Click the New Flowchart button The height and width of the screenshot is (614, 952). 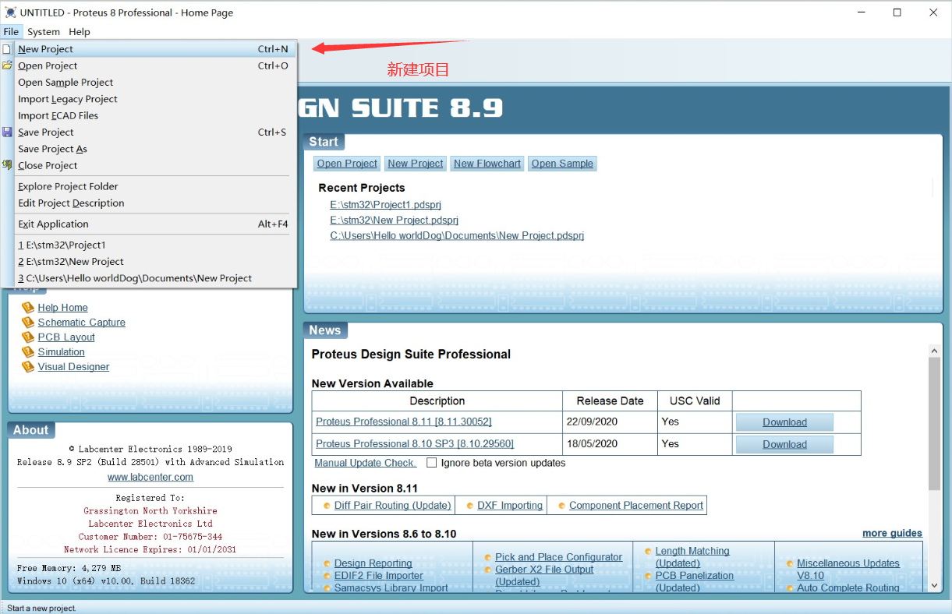[x=487, y=164]
